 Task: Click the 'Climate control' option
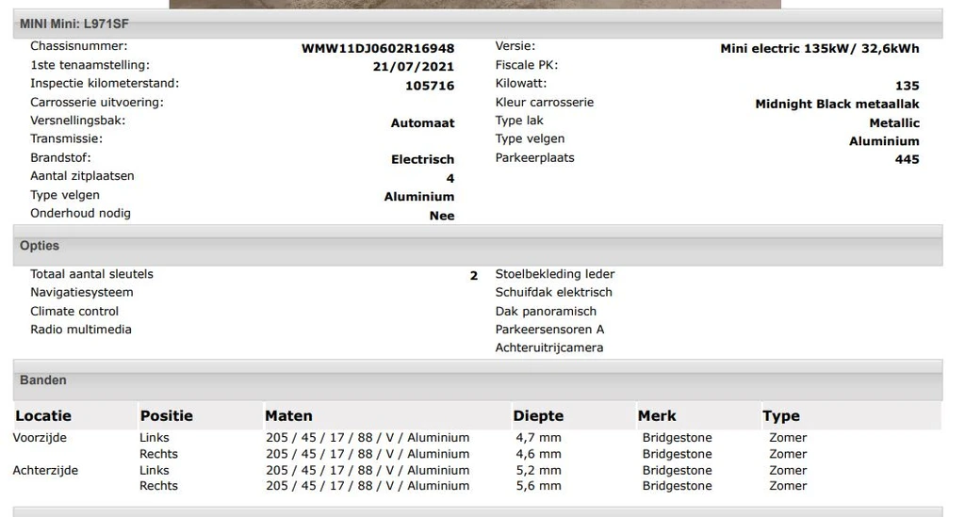click(x=74, y=311)
